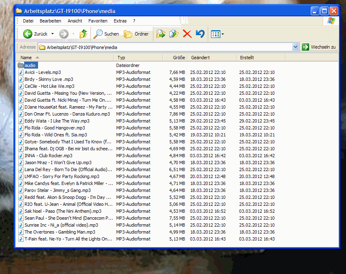Click T-Pain feat. Ne-Yo file name
346x274 pixels.
click(x=68, y=239)
